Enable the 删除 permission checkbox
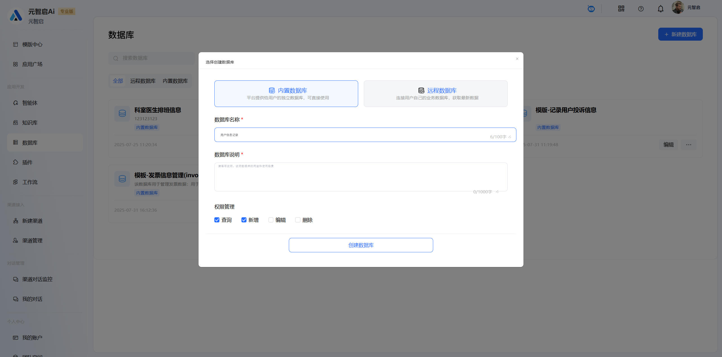The image size is (722, 357). pos(298,220)
